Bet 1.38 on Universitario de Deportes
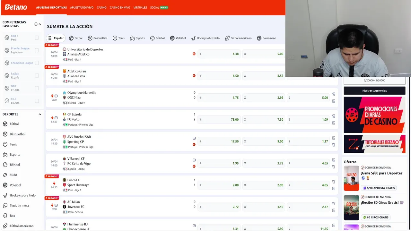Viewport: 411px width, 231px height. (x=219, y=54)
